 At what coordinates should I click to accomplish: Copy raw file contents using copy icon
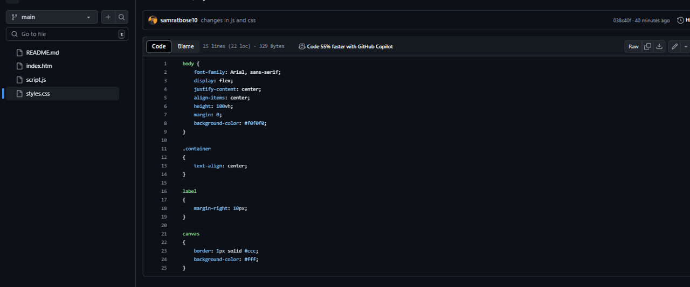tap(647, 46)
